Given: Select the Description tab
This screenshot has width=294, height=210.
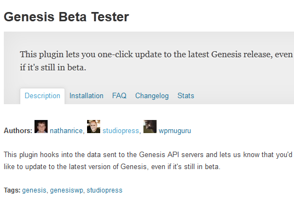Looking at the screenshot, I should tap(42, 96).
